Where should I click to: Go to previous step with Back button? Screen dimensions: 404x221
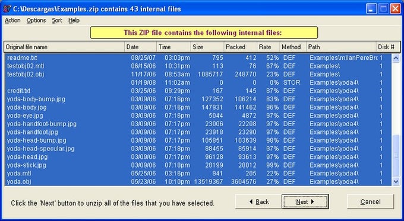258,201
